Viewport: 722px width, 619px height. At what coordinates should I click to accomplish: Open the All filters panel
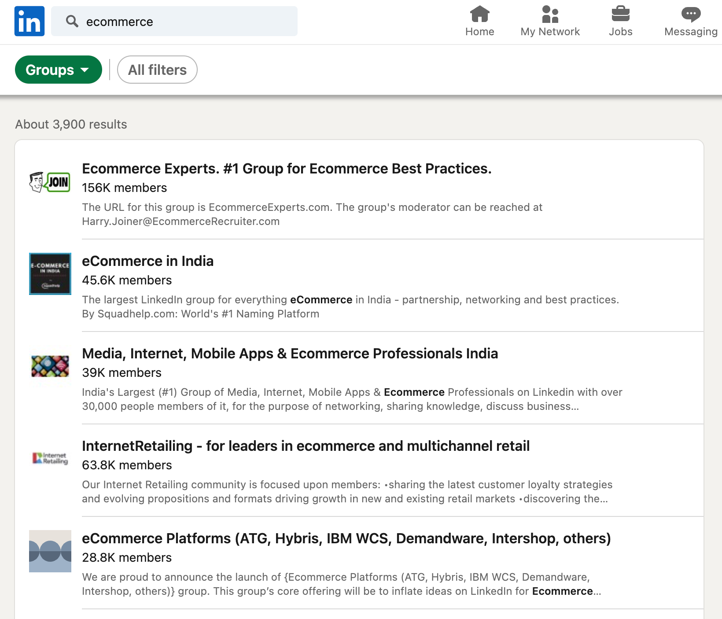click(157, 69)
